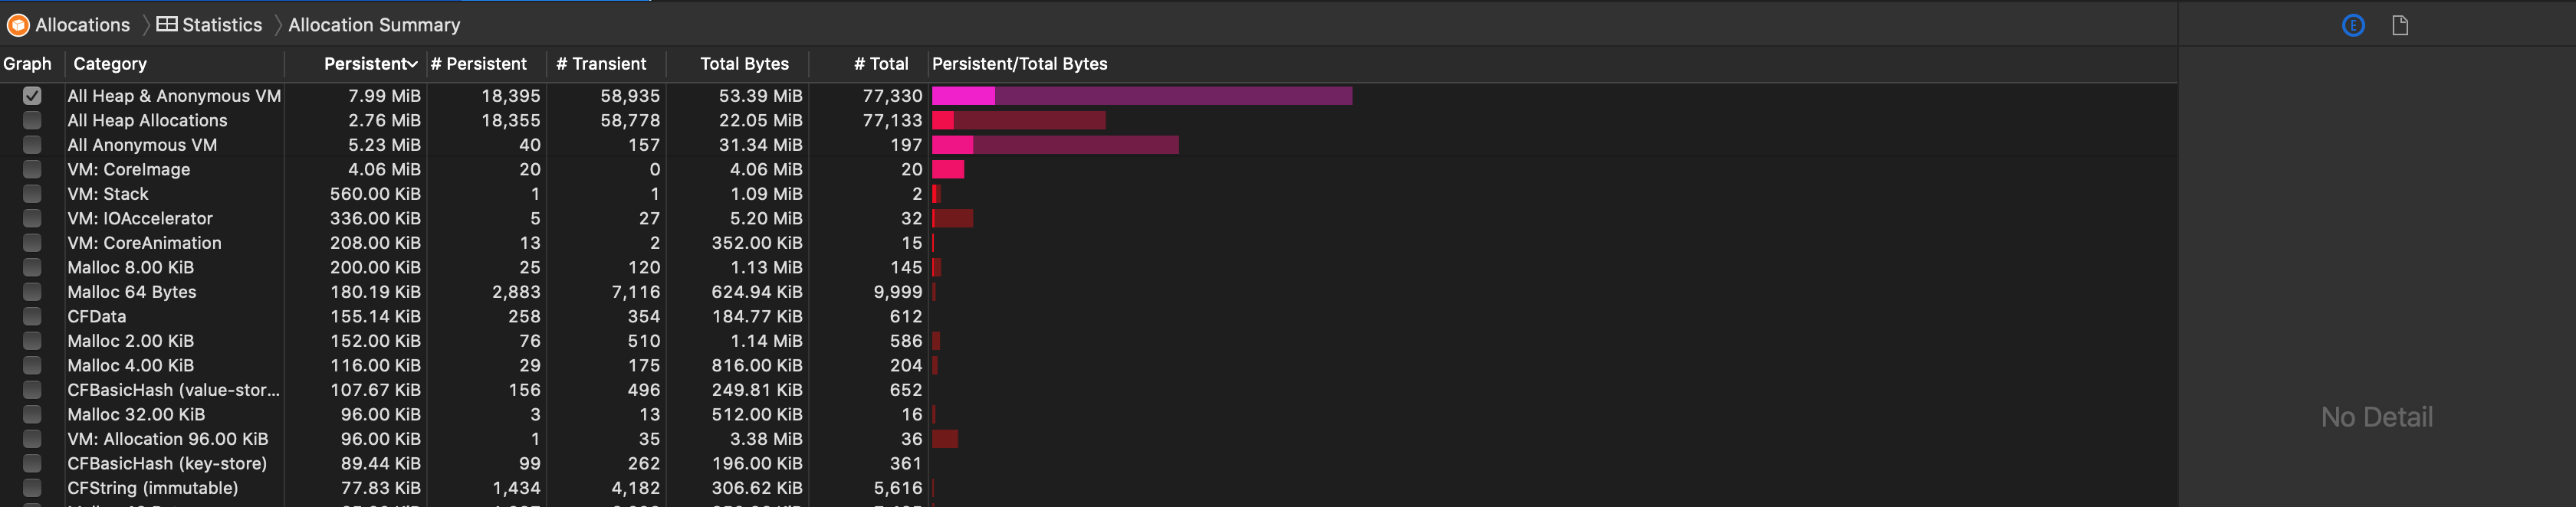Enable graph checkbox for All Heap Allocations
This screenshot has height=507, width=2576.
32,121
